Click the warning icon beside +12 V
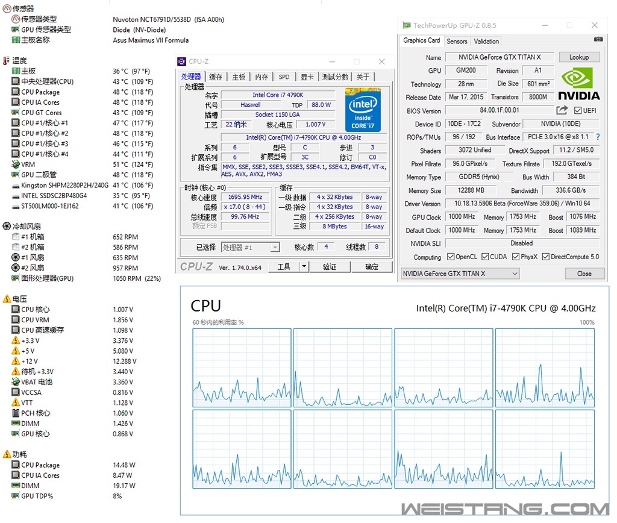The image size is (617, 523). [x=16, y=361]
